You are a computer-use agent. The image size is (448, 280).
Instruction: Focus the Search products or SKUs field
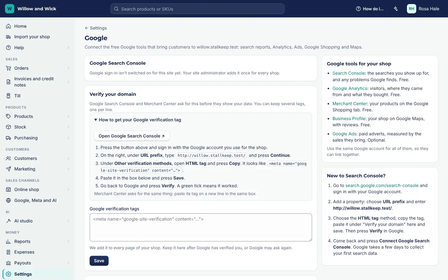[198, 9]
